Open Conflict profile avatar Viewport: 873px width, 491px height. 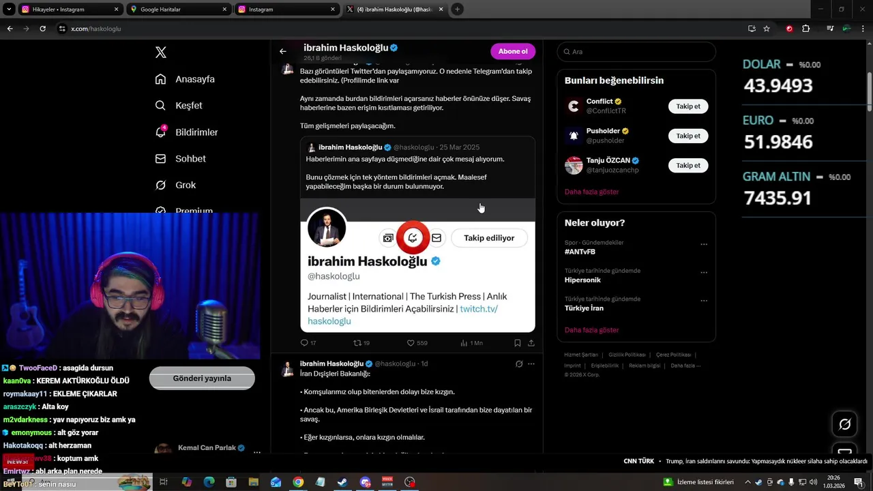[574, 106]
